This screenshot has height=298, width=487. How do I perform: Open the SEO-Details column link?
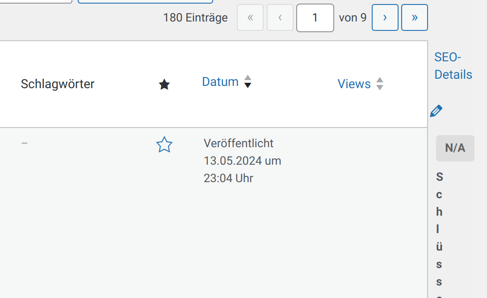pos(453,66)
